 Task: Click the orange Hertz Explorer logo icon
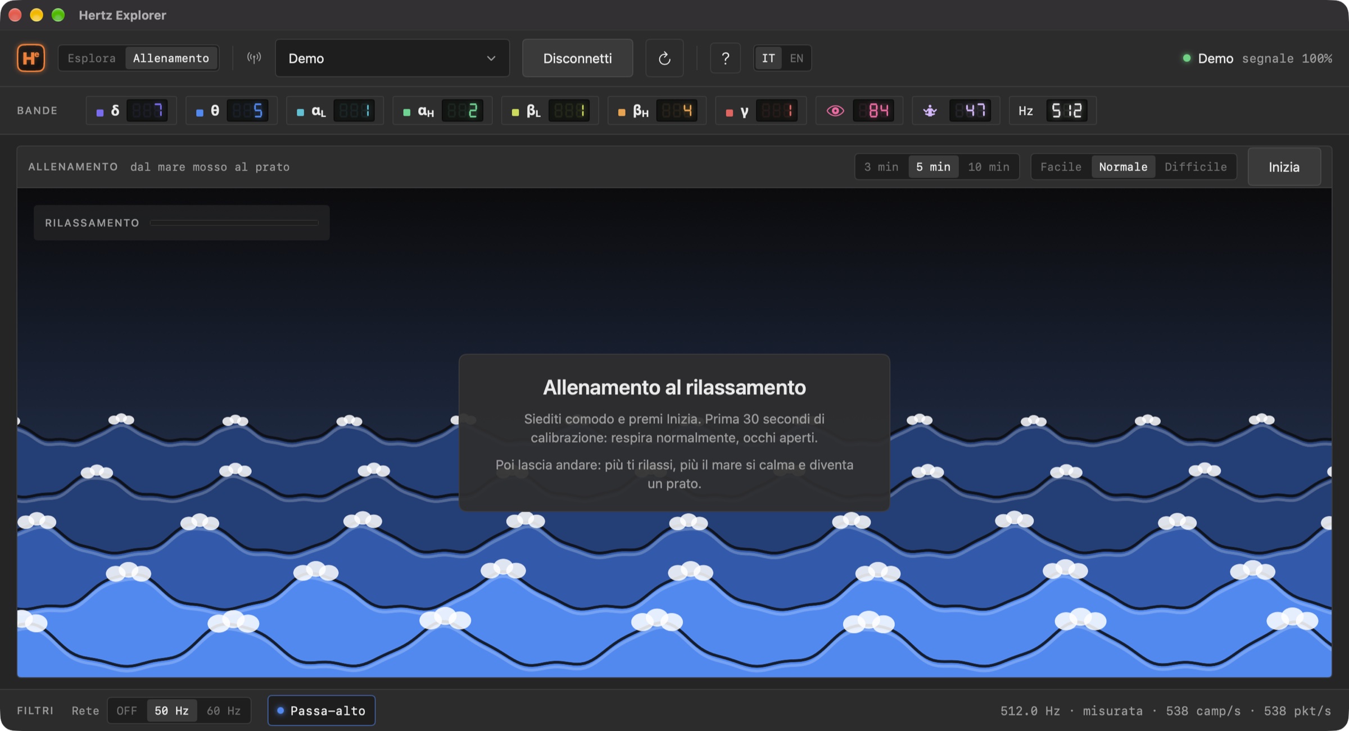point(31,58)
